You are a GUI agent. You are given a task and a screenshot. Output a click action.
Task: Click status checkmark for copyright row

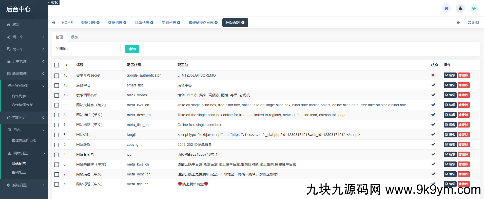(433, 144)
